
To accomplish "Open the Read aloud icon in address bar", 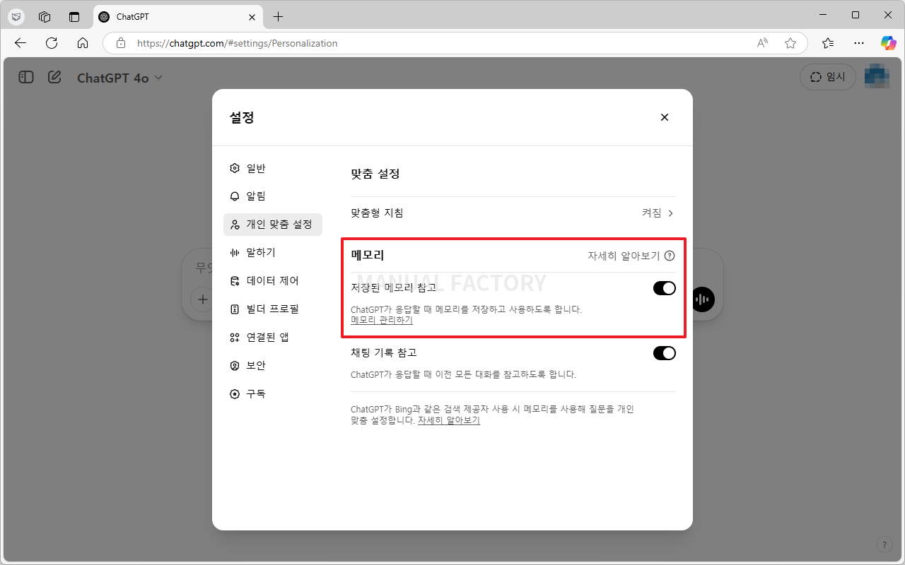I will 762,43.
